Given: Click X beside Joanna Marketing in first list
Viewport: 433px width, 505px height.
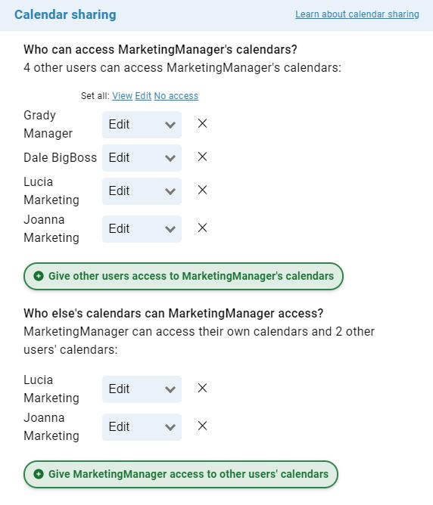Looking at the screenshot, I should pyautogui.click(x=202, y=228).
